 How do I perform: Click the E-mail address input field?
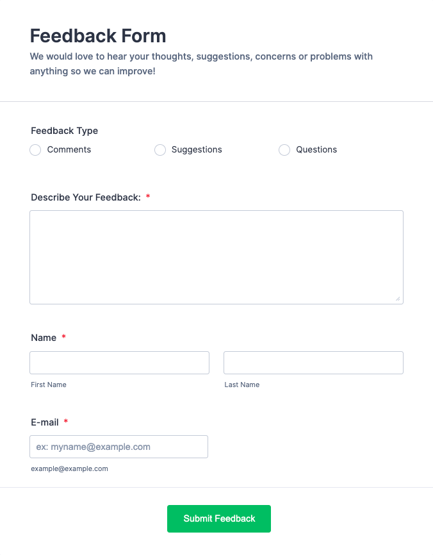click(x=118, y=447)
